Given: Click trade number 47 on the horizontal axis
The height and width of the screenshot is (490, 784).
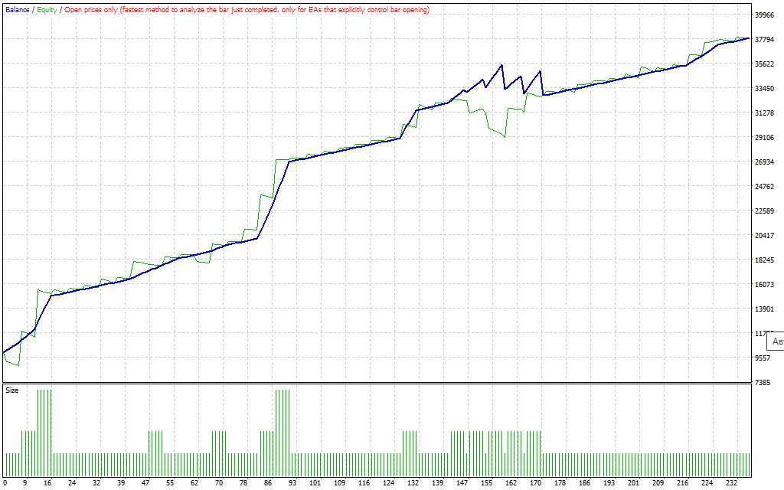Looking at the screenshot, I should pyautogui.click(x=145, y=483).
